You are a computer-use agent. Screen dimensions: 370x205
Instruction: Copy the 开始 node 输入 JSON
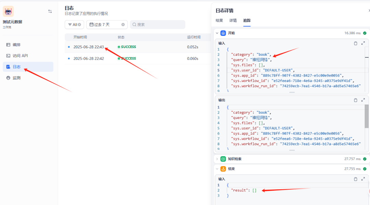click(356, 43)
